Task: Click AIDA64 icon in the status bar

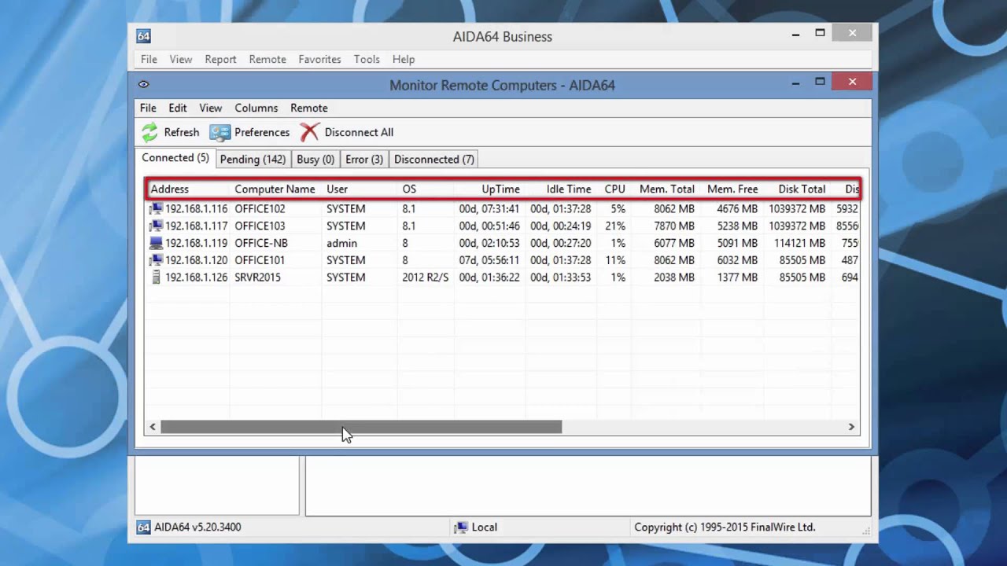Action: tap(144, 527)
